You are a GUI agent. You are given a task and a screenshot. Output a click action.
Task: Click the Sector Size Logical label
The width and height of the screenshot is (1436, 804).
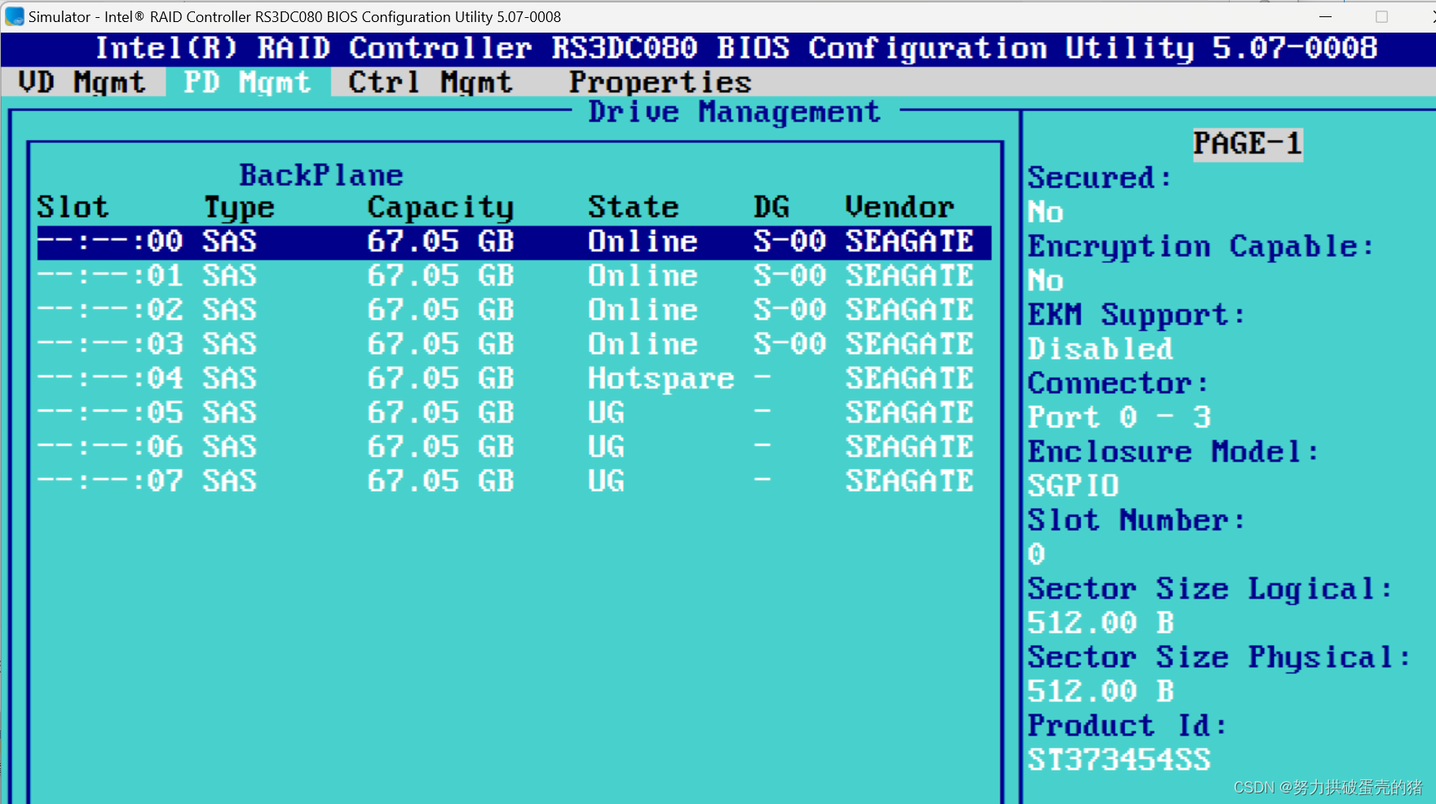1210,589
